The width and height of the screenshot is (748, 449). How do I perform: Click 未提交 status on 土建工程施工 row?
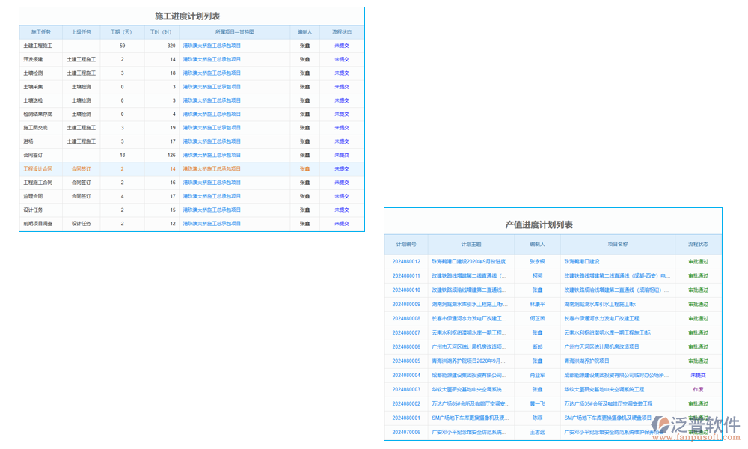[x=343, y=45]
